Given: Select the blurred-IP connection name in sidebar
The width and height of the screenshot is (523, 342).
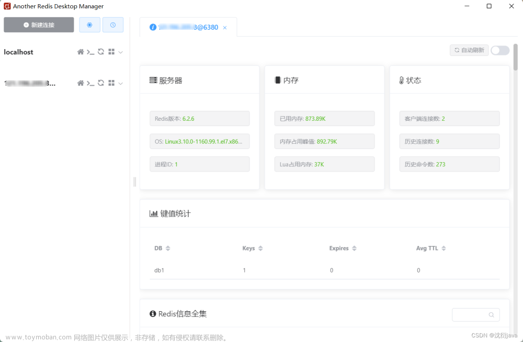Looking at the screenshot, I should click(x=30, y=84).
